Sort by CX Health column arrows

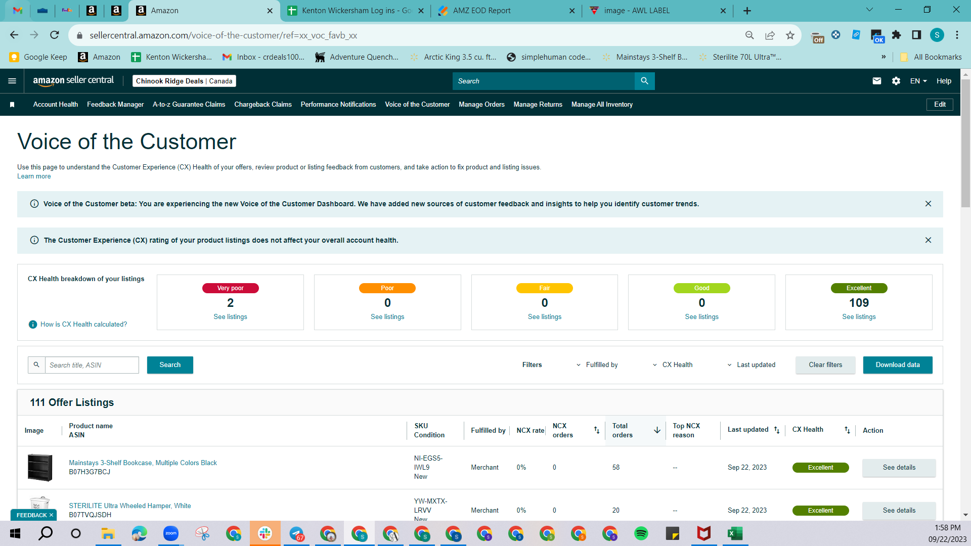[847, 430]
